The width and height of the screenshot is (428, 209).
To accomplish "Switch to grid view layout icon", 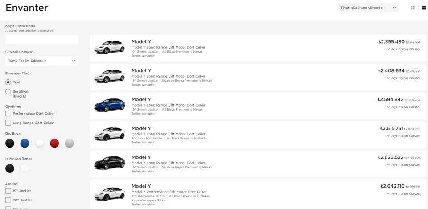I will [x=412, y=8].
